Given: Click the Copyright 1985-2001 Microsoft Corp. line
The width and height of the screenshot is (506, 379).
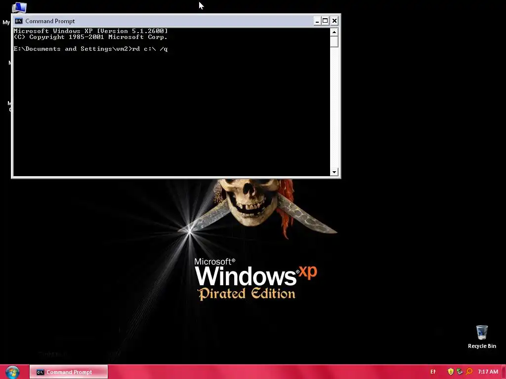Looking at the screenshot, I should tap(91, 37).
